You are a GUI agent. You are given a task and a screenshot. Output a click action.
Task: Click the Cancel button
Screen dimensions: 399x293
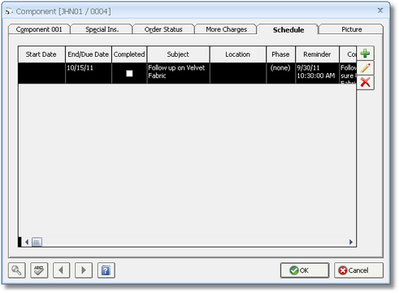tap(358, 270)
